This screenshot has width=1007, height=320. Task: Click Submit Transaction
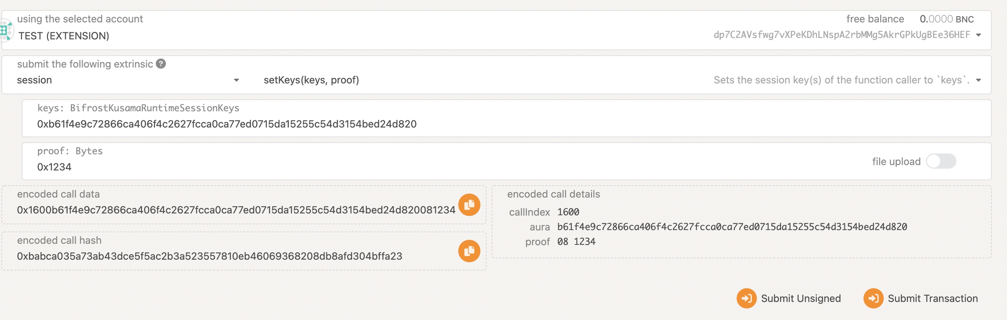click(921, 298)
